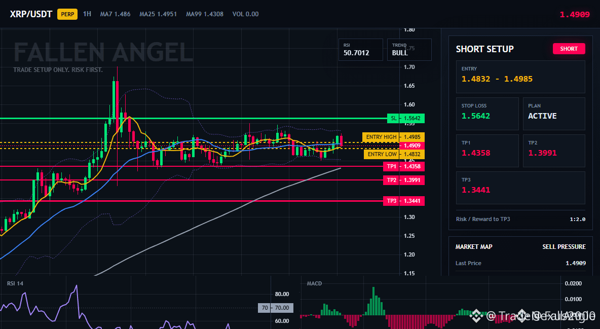Click the TP3 1.3441 card in setup panel
The width and height of the screenshot is (600, 329).
520,188
